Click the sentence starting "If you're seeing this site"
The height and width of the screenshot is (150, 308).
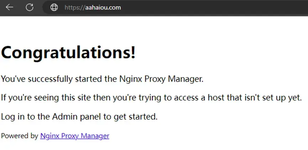pos(151,97)
